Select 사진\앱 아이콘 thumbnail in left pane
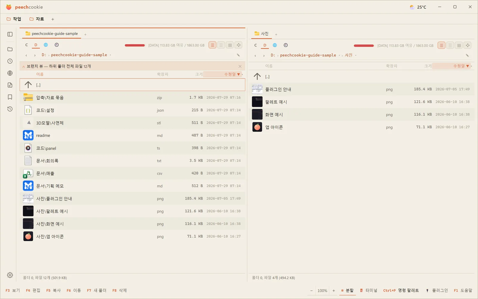 pyautogui.click(x=28, y=236)
